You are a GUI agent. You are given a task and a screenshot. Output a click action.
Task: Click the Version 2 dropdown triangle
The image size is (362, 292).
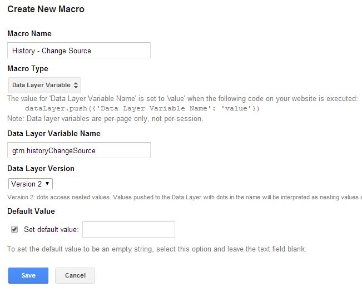(47, 183)
